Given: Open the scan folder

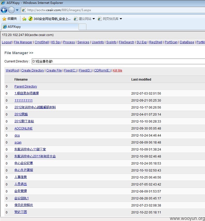Looking at the screenshot, I should [x=18, y=142].
